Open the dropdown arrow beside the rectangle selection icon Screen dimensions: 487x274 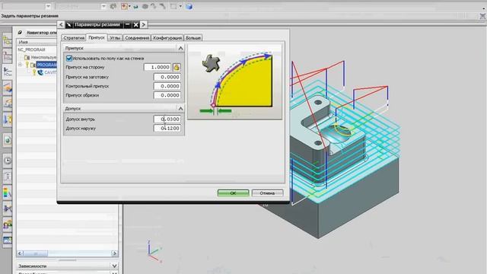point(180,6)
